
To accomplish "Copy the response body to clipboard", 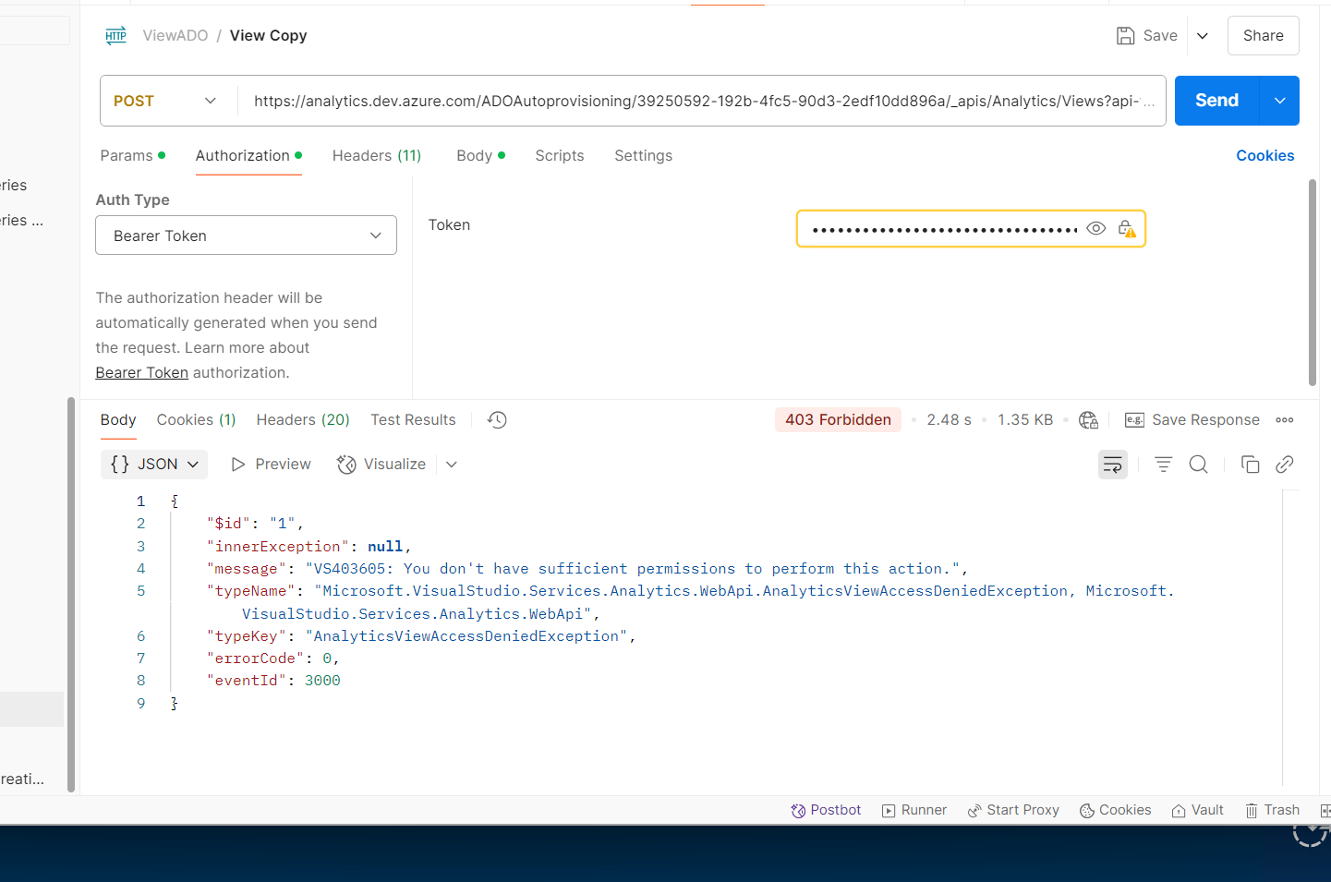I will tap(1250, 465).
